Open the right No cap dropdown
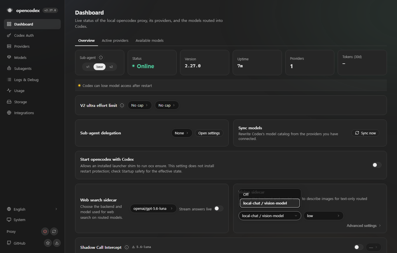397x253 pixels. click(167, 105)
